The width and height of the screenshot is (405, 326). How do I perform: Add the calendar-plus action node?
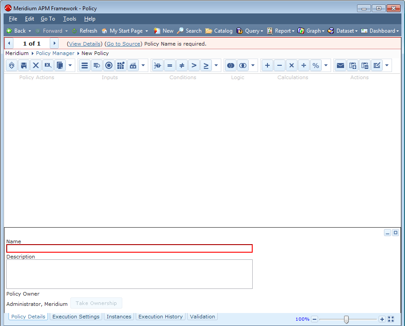point(353,65)
